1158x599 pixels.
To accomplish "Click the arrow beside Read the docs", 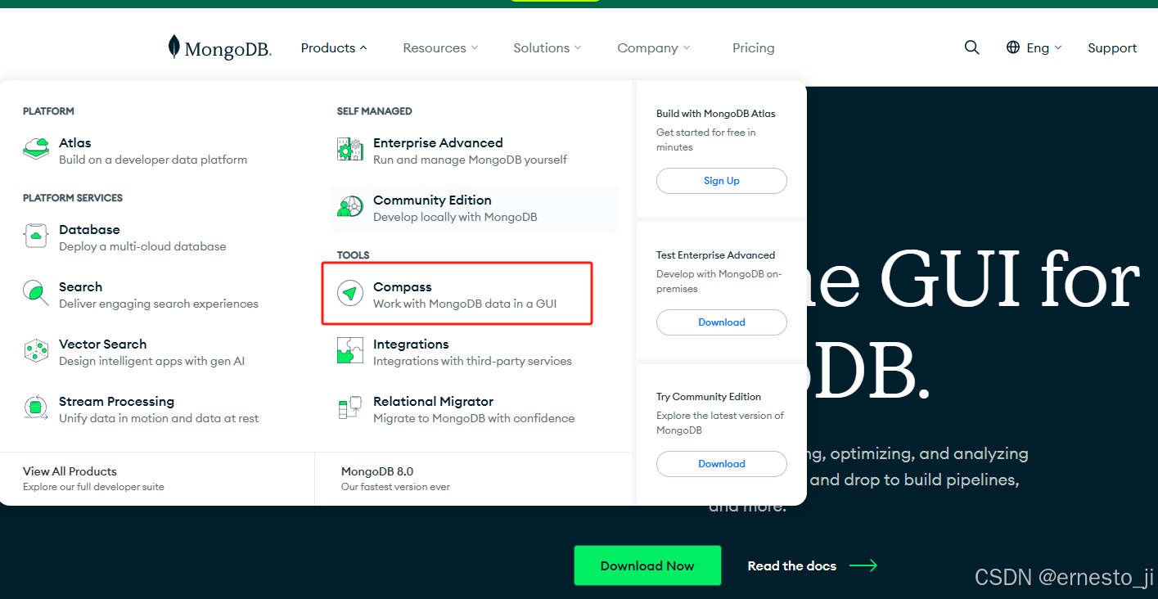I will coord(863,565).
